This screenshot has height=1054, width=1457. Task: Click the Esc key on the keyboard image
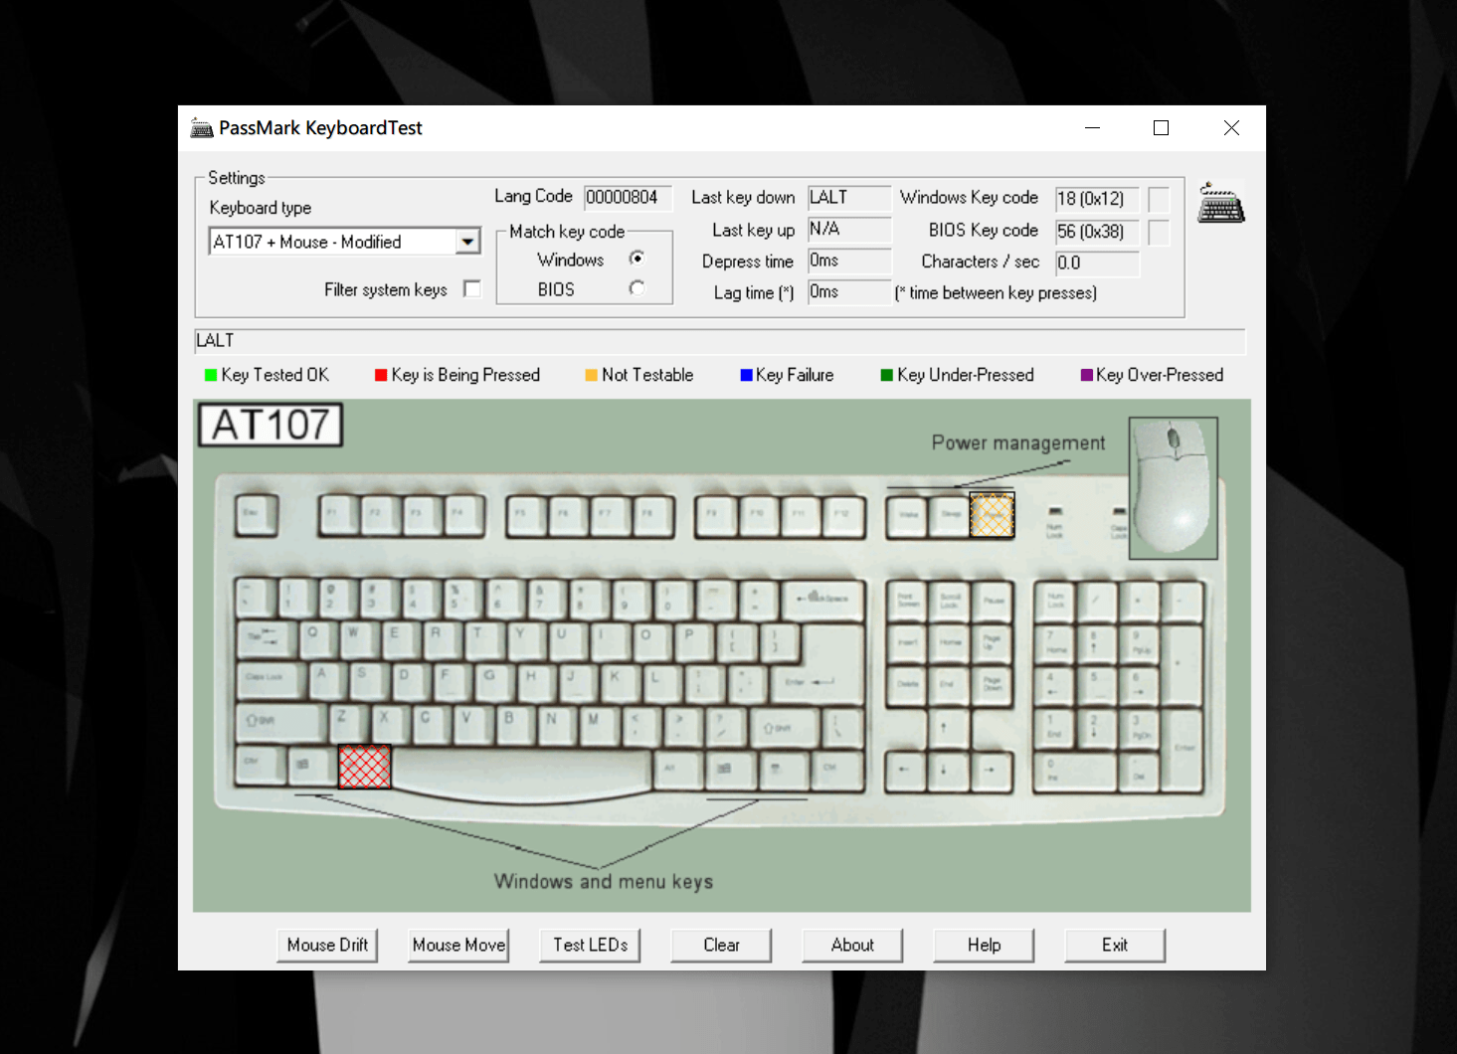[x=256, y=514]
